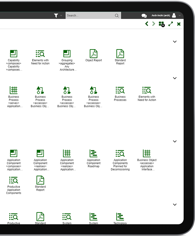Open Grouping aggregates Any Architecture view

[67, 60]
